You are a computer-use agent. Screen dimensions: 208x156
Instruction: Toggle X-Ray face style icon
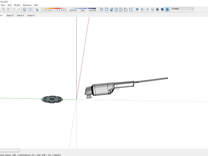click(x=137, y=10)
